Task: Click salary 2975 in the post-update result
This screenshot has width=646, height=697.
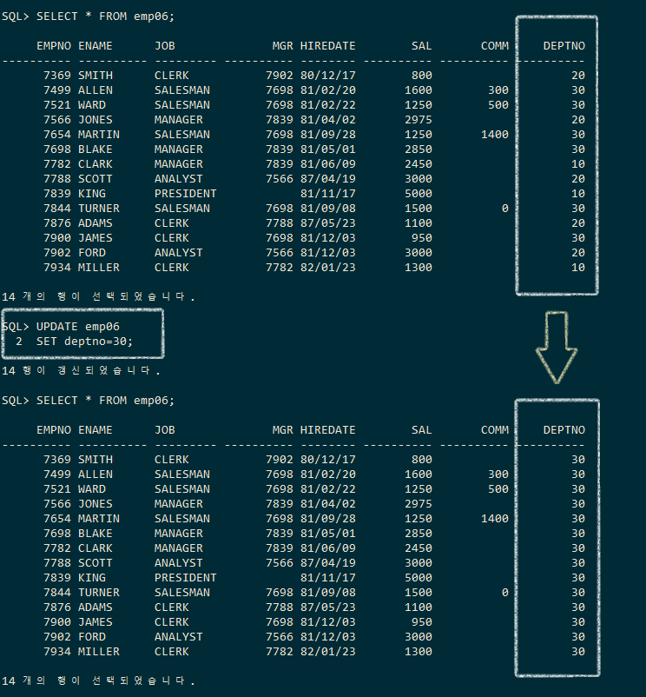Action: 419,504
